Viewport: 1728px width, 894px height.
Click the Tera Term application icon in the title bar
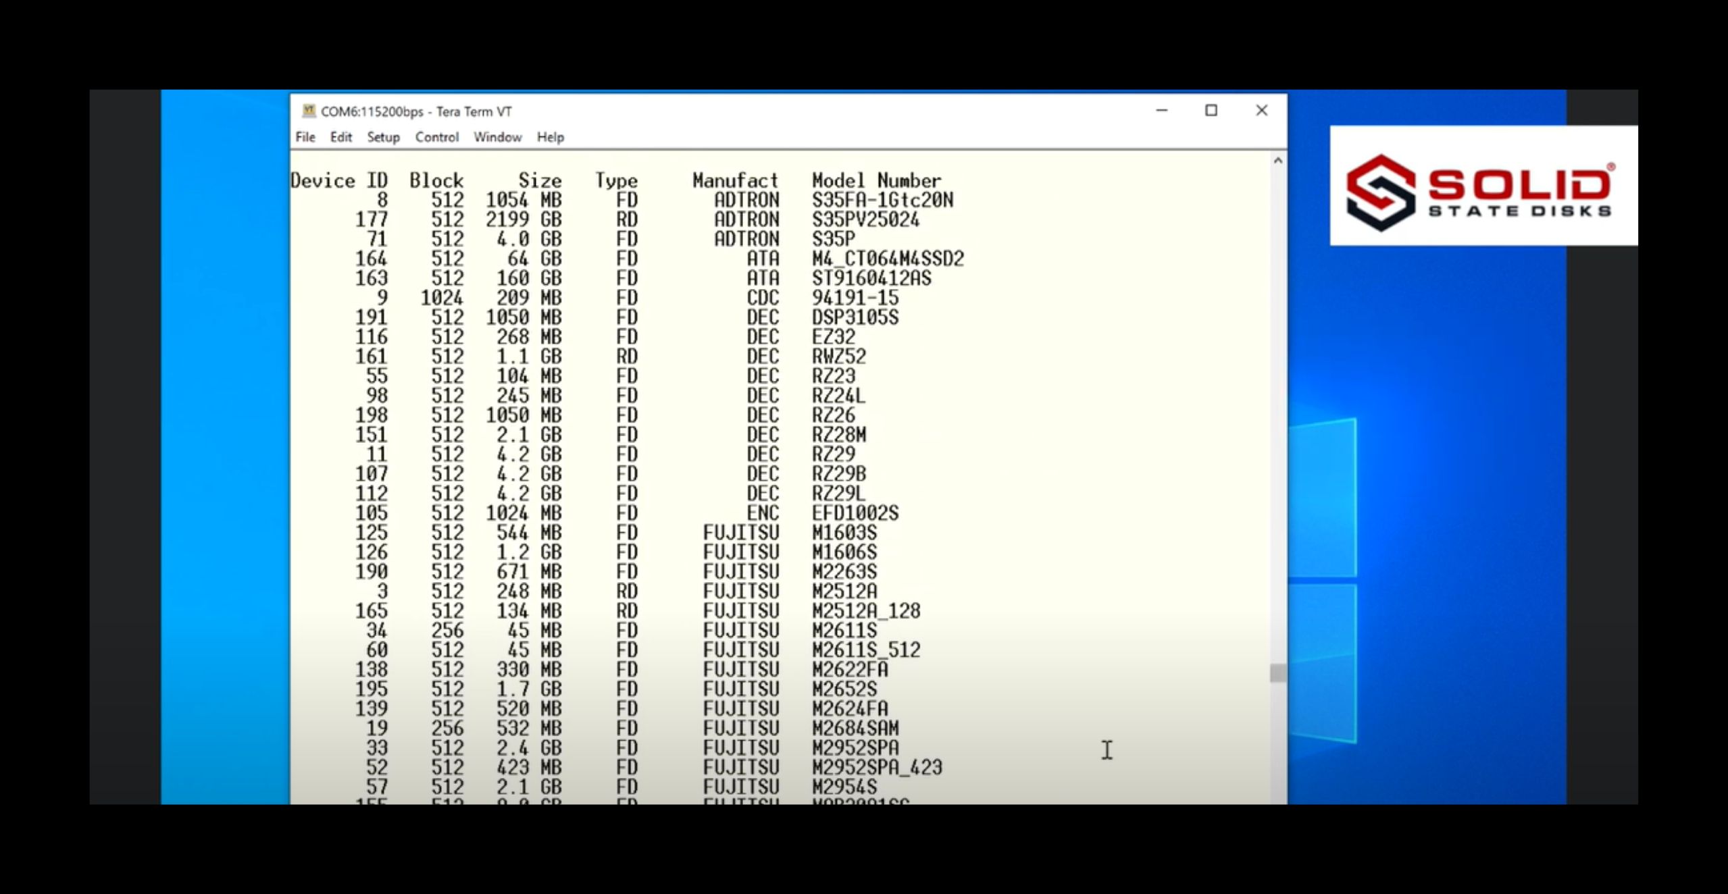click(x=309, y=111)
